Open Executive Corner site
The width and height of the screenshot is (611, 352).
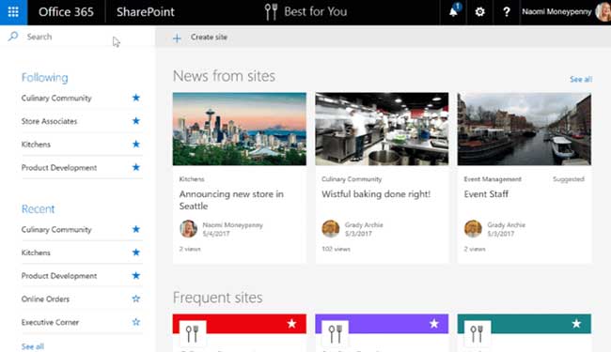(50, 323)
